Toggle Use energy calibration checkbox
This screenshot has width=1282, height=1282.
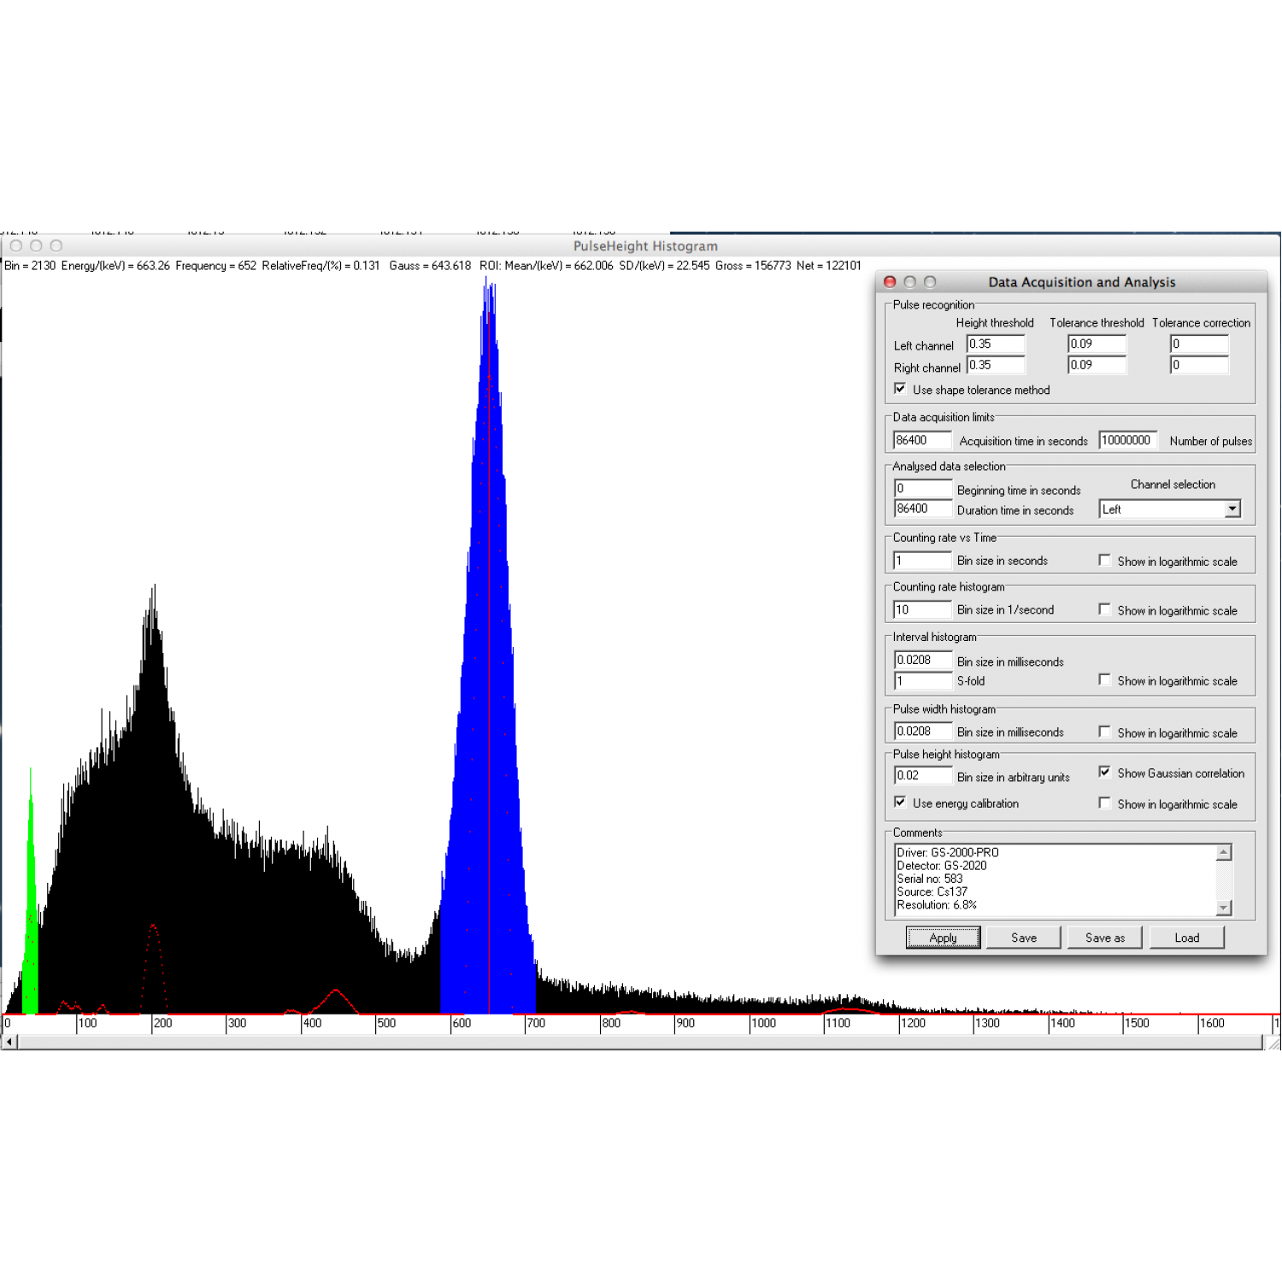[x=900, y=803]
